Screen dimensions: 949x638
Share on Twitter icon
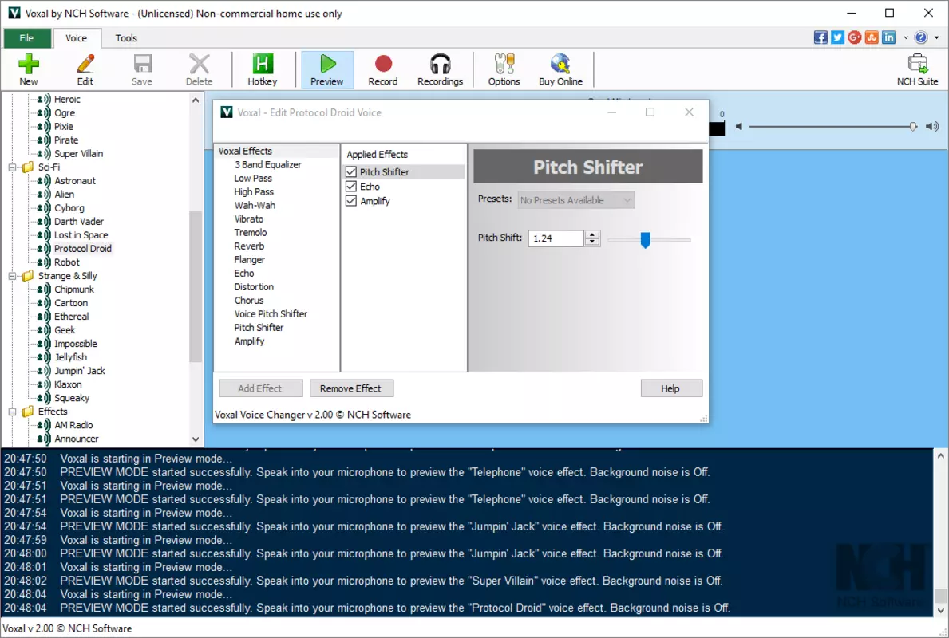[837, 37]
